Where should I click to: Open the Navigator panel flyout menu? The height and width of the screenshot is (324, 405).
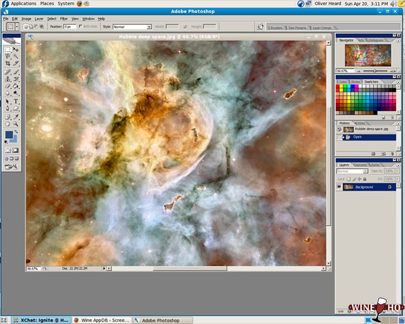point(398,41)
